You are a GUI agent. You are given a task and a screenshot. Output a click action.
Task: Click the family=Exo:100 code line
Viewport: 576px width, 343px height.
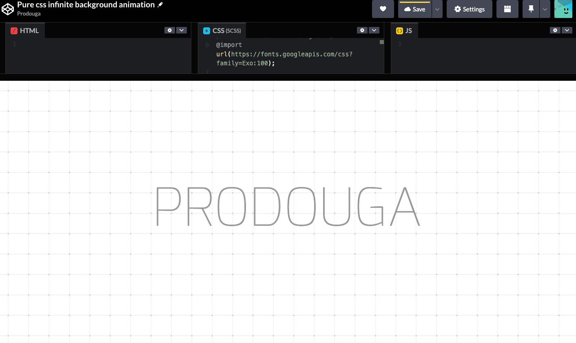246,63
